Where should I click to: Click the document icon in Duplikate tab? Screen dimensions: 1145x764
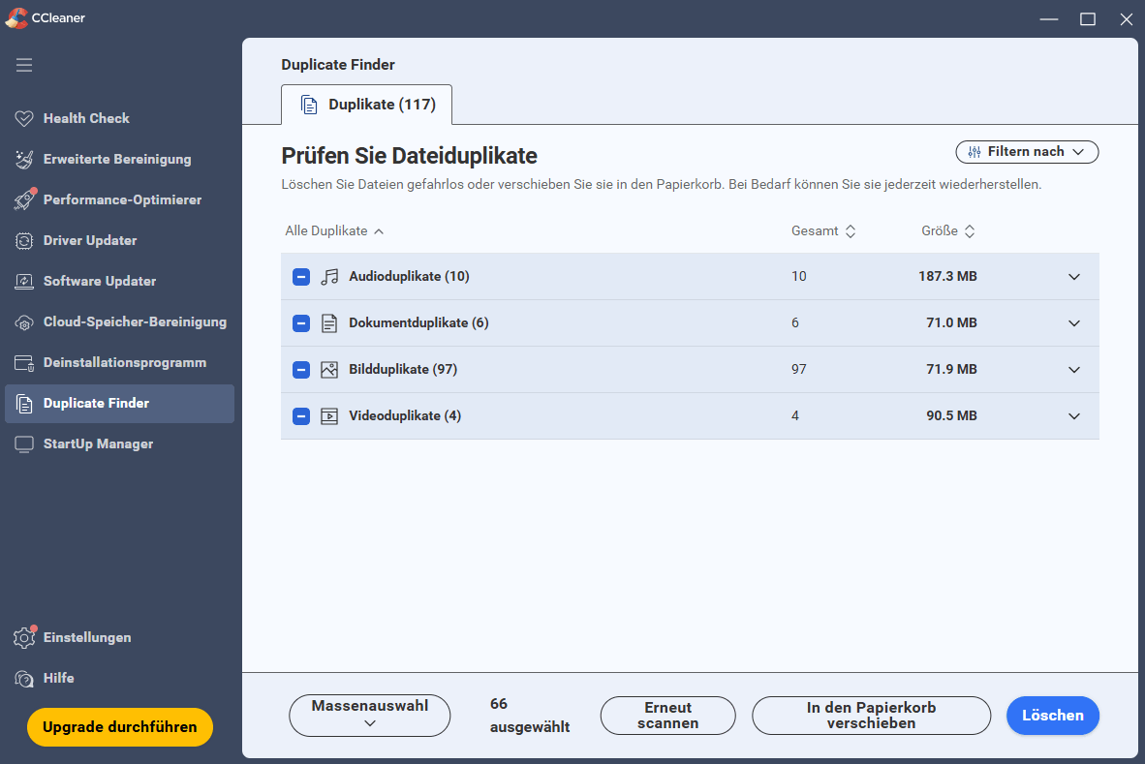point(309,106)
